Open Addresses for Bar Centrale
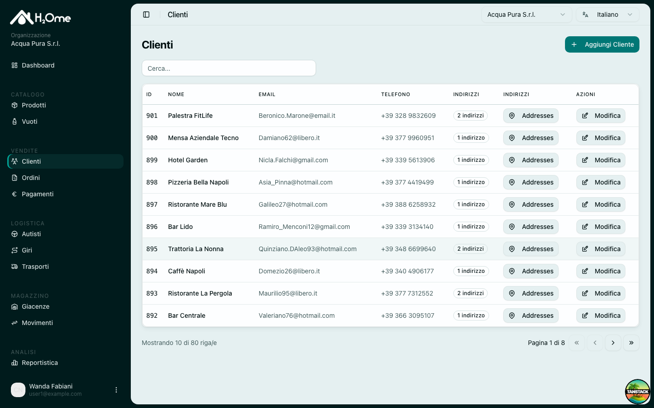 (x=531, y=316)
